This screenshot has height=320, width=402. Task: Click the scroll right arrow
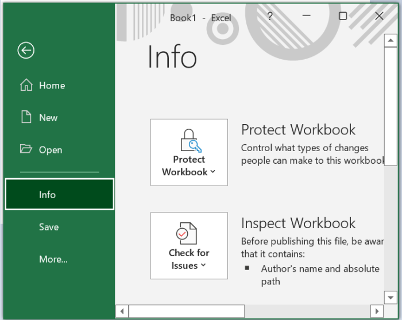point(377,311)
